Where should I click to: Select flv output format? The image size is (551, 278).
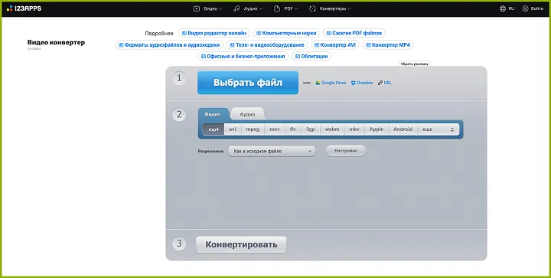coord(293,129)
